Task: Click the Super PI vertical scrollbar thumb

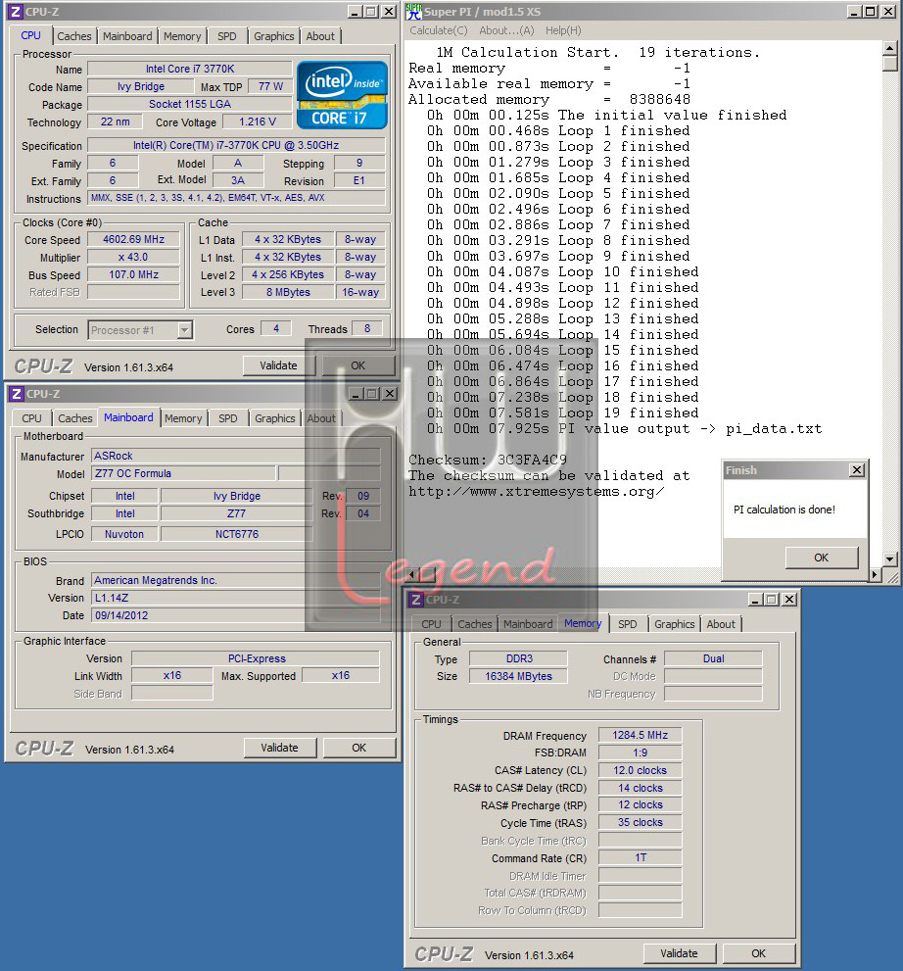Action: click(890, 63)
